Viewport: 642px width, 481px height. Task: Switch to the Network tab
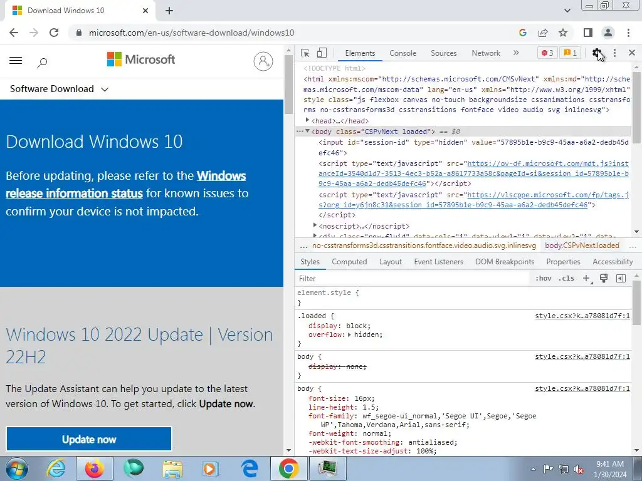486,53
